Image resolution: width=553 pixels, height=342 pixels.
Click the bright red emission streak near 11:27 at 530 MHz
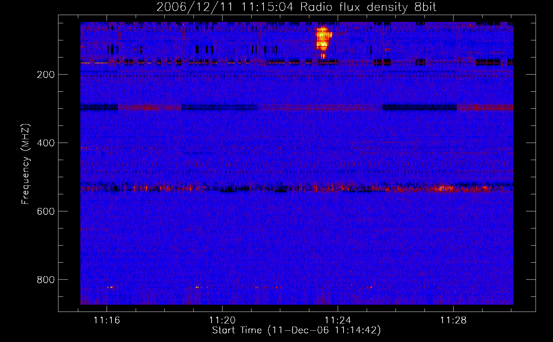point(441,188)
